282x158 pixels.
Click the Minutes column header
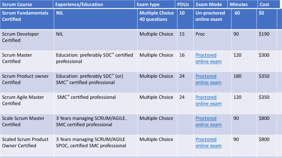click(x=242, y=4)
